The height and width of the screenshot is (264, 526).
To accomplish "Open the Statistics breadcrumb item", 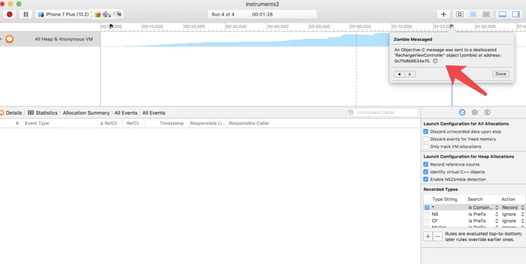I will click(x=43, y=113).
